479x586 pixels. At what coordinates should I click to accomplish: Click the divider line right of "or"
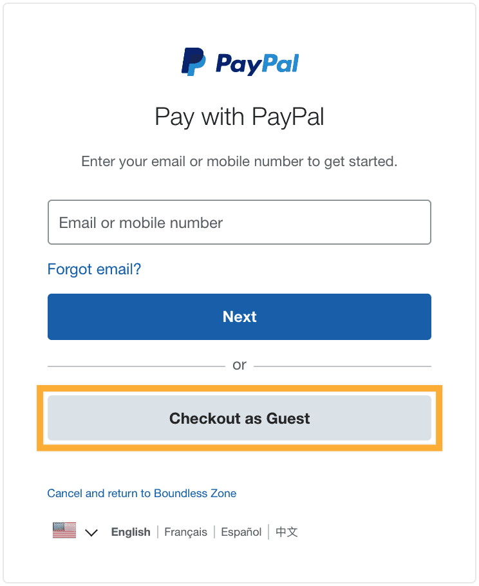343,366
